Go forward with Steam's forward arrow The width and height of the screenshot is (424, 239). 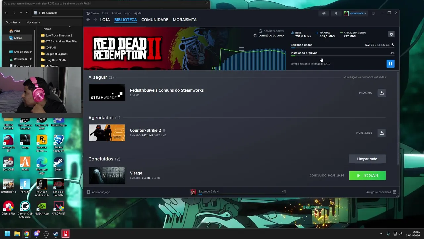coord(95,20)
